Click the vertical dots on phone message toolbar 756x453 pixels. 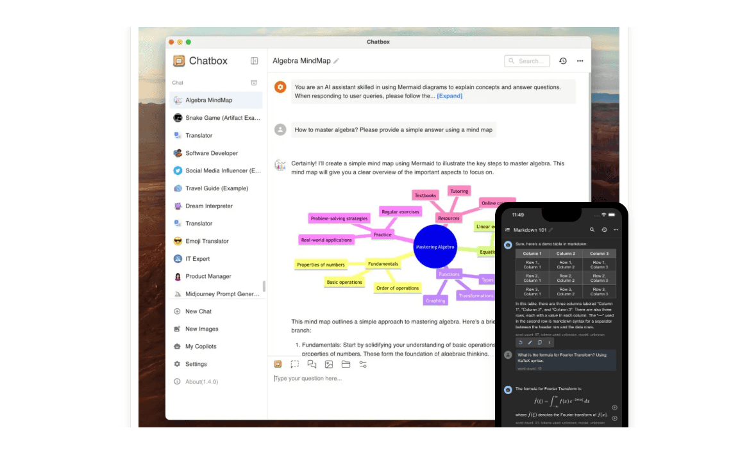pos(549,343)
